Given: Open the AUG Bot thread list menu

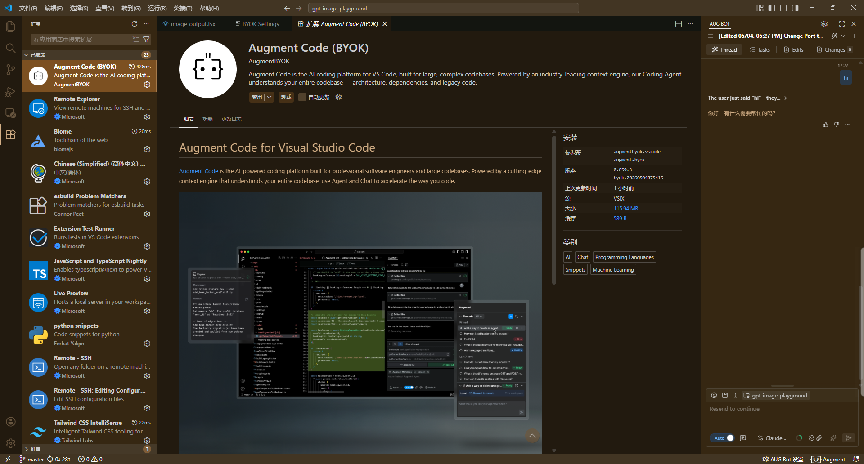Looking at the screenshot, I should (x=711, y=36).
